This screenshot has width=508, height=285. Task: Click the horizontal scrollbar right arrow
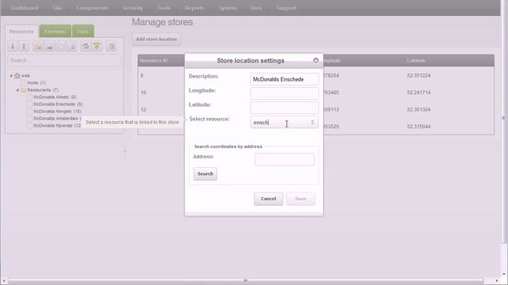point(497,280)
